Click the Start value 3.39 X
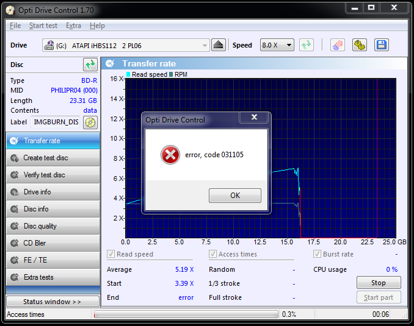The height and width of the screenshot is (326, 414). pos(184,283)
